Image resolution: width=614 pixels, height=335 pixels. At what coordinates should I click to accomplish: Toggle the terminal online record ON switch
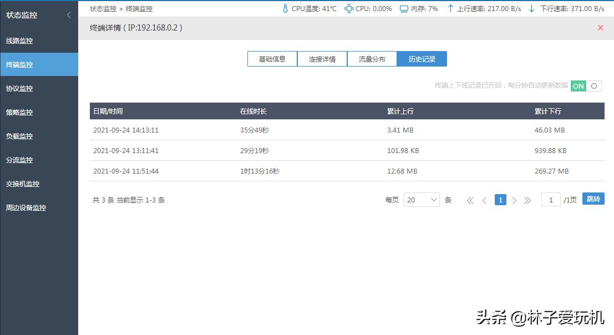586,86
